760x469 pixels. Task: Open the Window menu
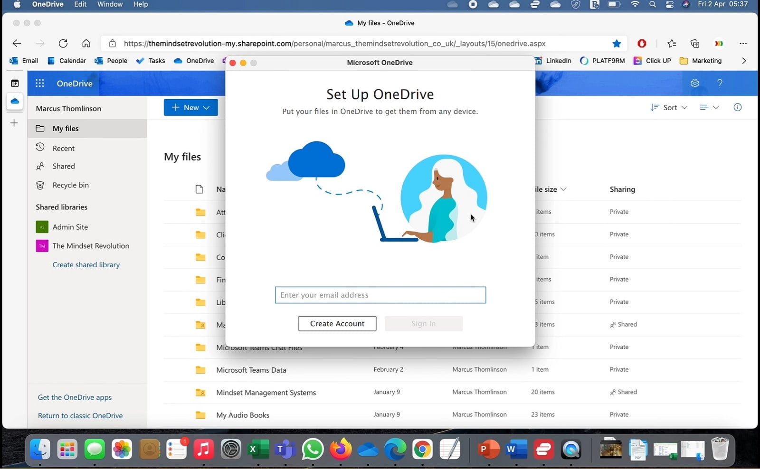click(x=110, y=4)
